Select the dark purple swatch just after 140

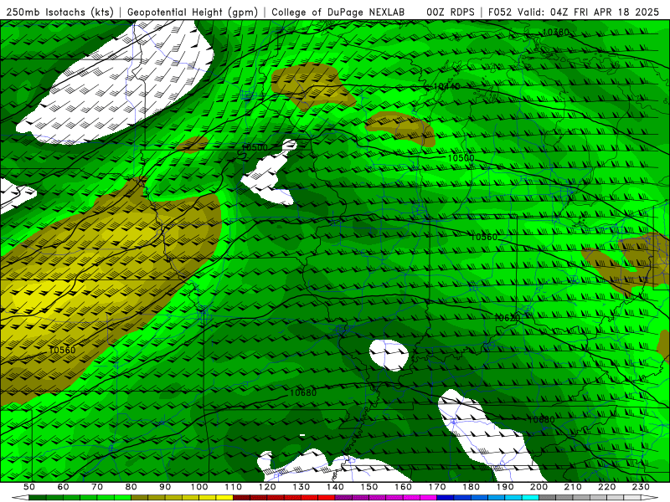pos(343,498)
